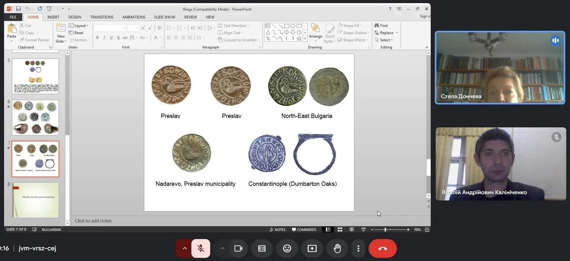The height and width of the screenshot is (261, 570).
Task: Unmute the microphone
Action: point(201,248)
